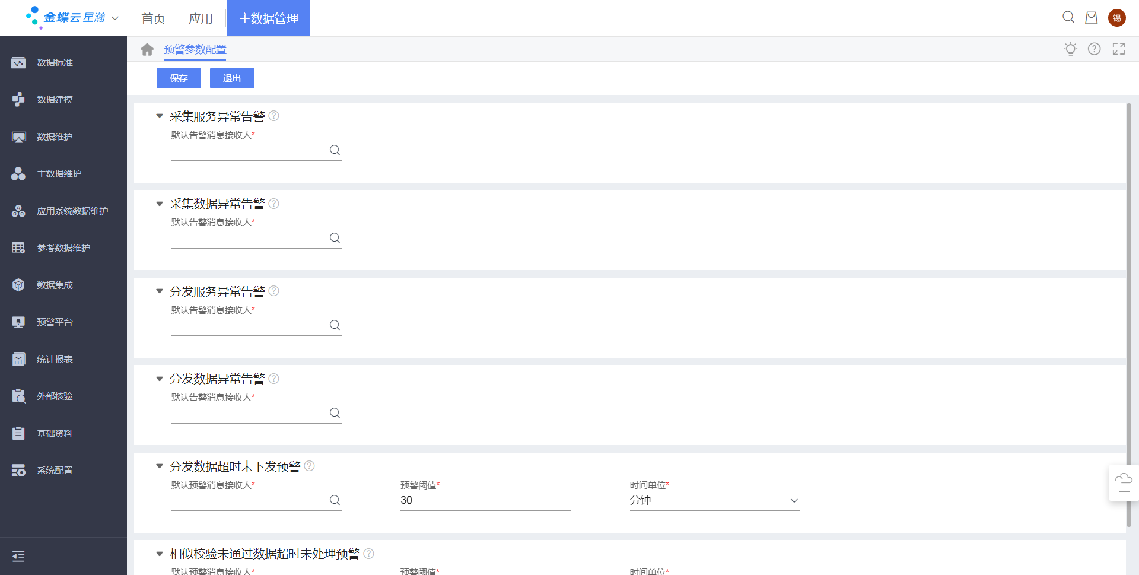The width and height of the screenshot is (1139, 575).
Task: Search recipient lookup under 采集数据异常告警
Action: coord(335,238)
